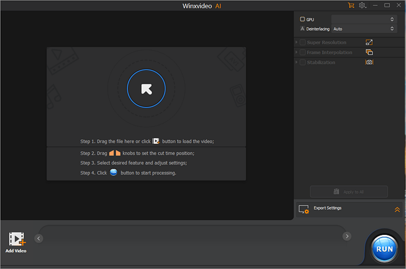Click the Super Resolution upscale icon

point(369,42)
